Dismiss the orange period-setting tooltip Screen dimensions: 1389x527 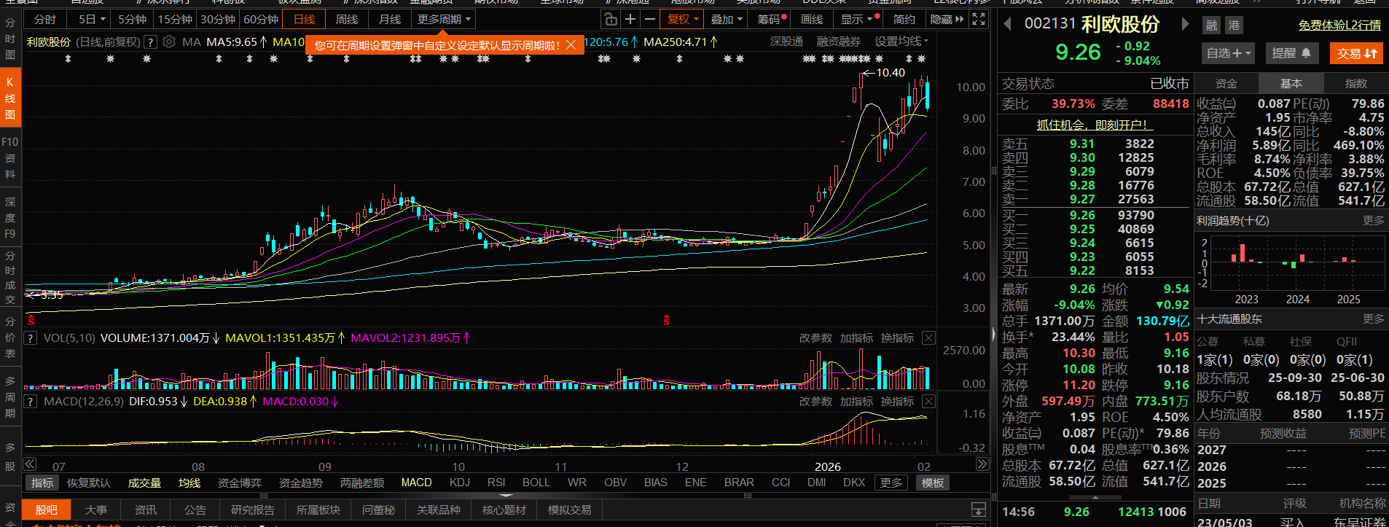pyautogui.click(x=571, y=45)
